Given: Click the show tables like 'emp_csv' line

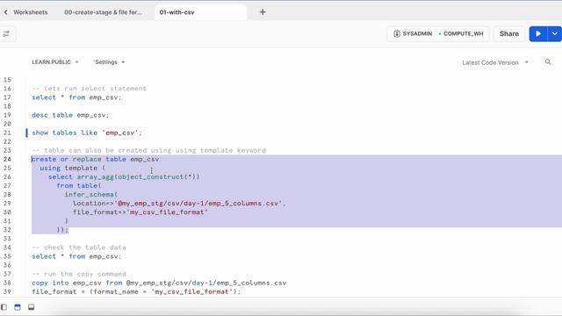Looking at the screenshot, I should (87, 133).
